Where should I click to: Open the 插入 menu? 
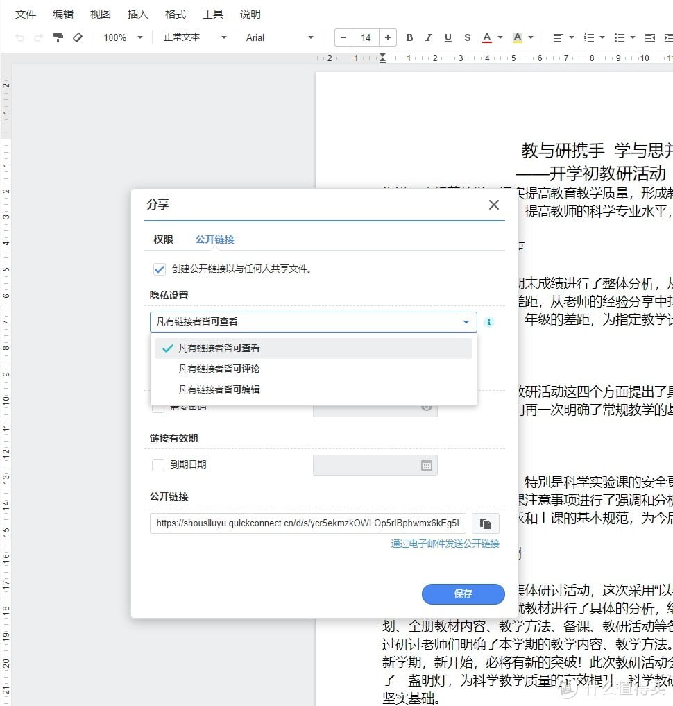(137, 14)
